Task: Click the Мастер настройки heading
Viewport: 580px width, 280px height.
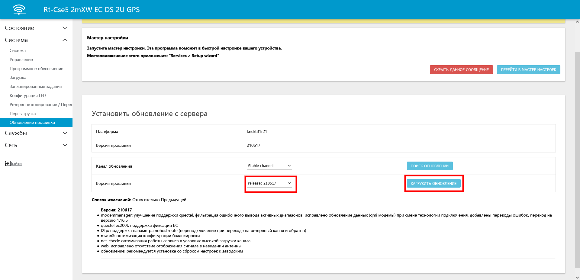Action: pyautogui.click(x=108, y=38)
